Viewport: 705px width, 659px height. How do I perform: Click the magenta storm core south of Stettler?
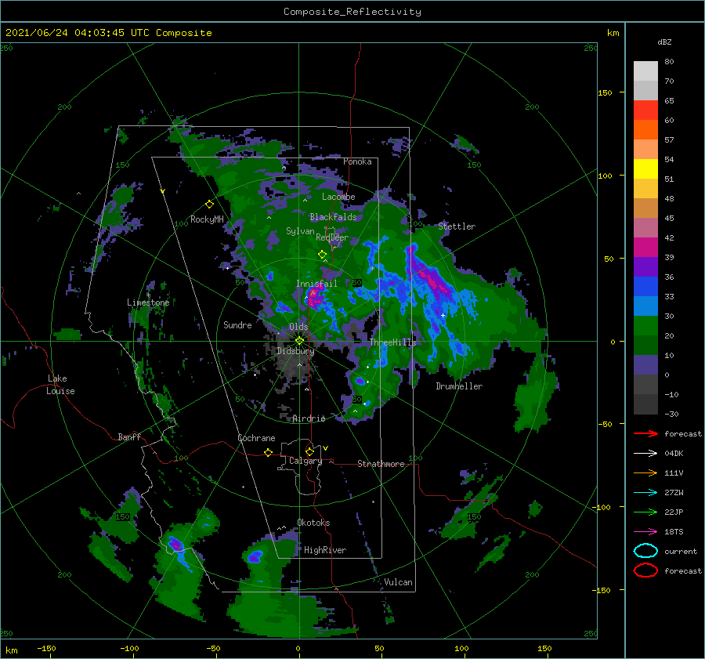[432, 281]
